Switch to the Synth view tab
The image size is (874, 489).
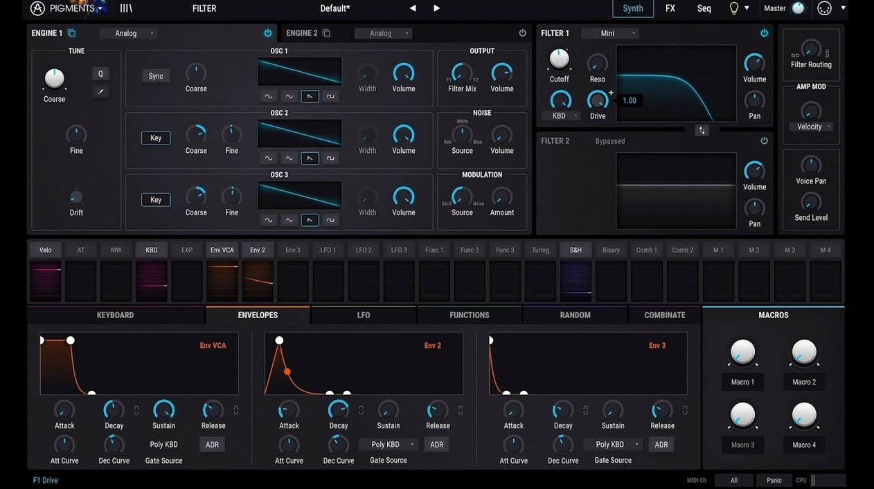633,8
